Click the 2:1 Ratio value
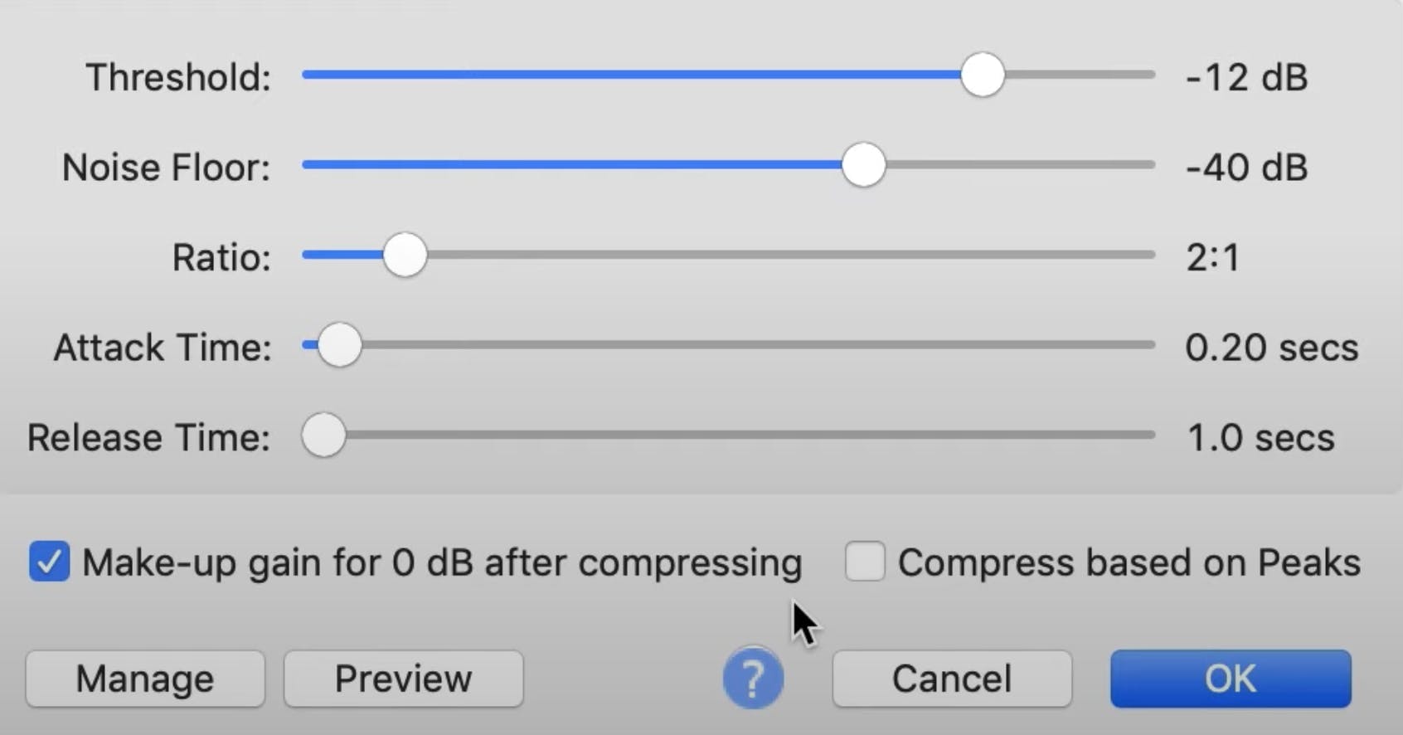 pyautogui.click(x=1213, y=256)
